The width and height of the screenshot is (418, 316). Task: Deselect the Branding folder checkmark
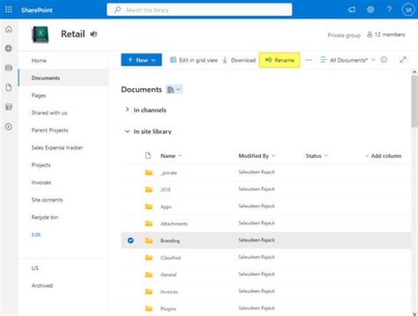131,240
